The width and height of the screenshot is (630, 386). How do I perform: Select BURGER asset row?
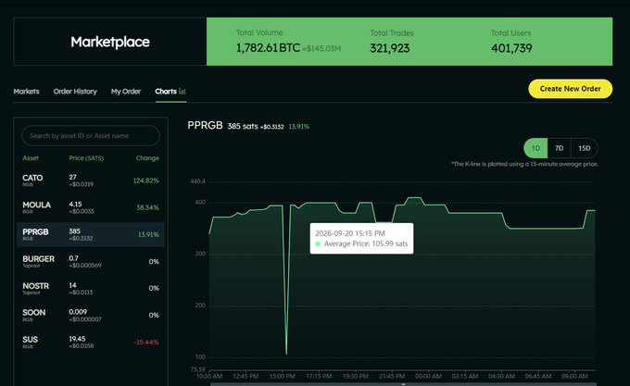click(x=91, y=261)
